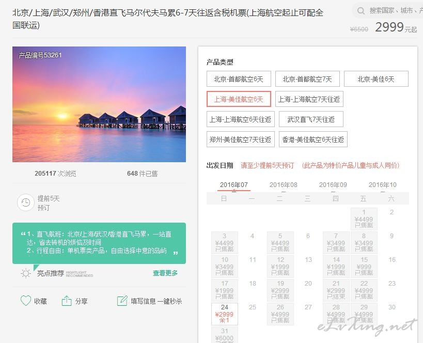423x343 pixels.
Task: Click the 请至少提前5天预订 notice
Action: coord(268,165)
